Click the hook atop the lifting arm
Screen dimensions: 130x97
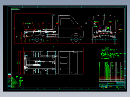coord(53,15)
